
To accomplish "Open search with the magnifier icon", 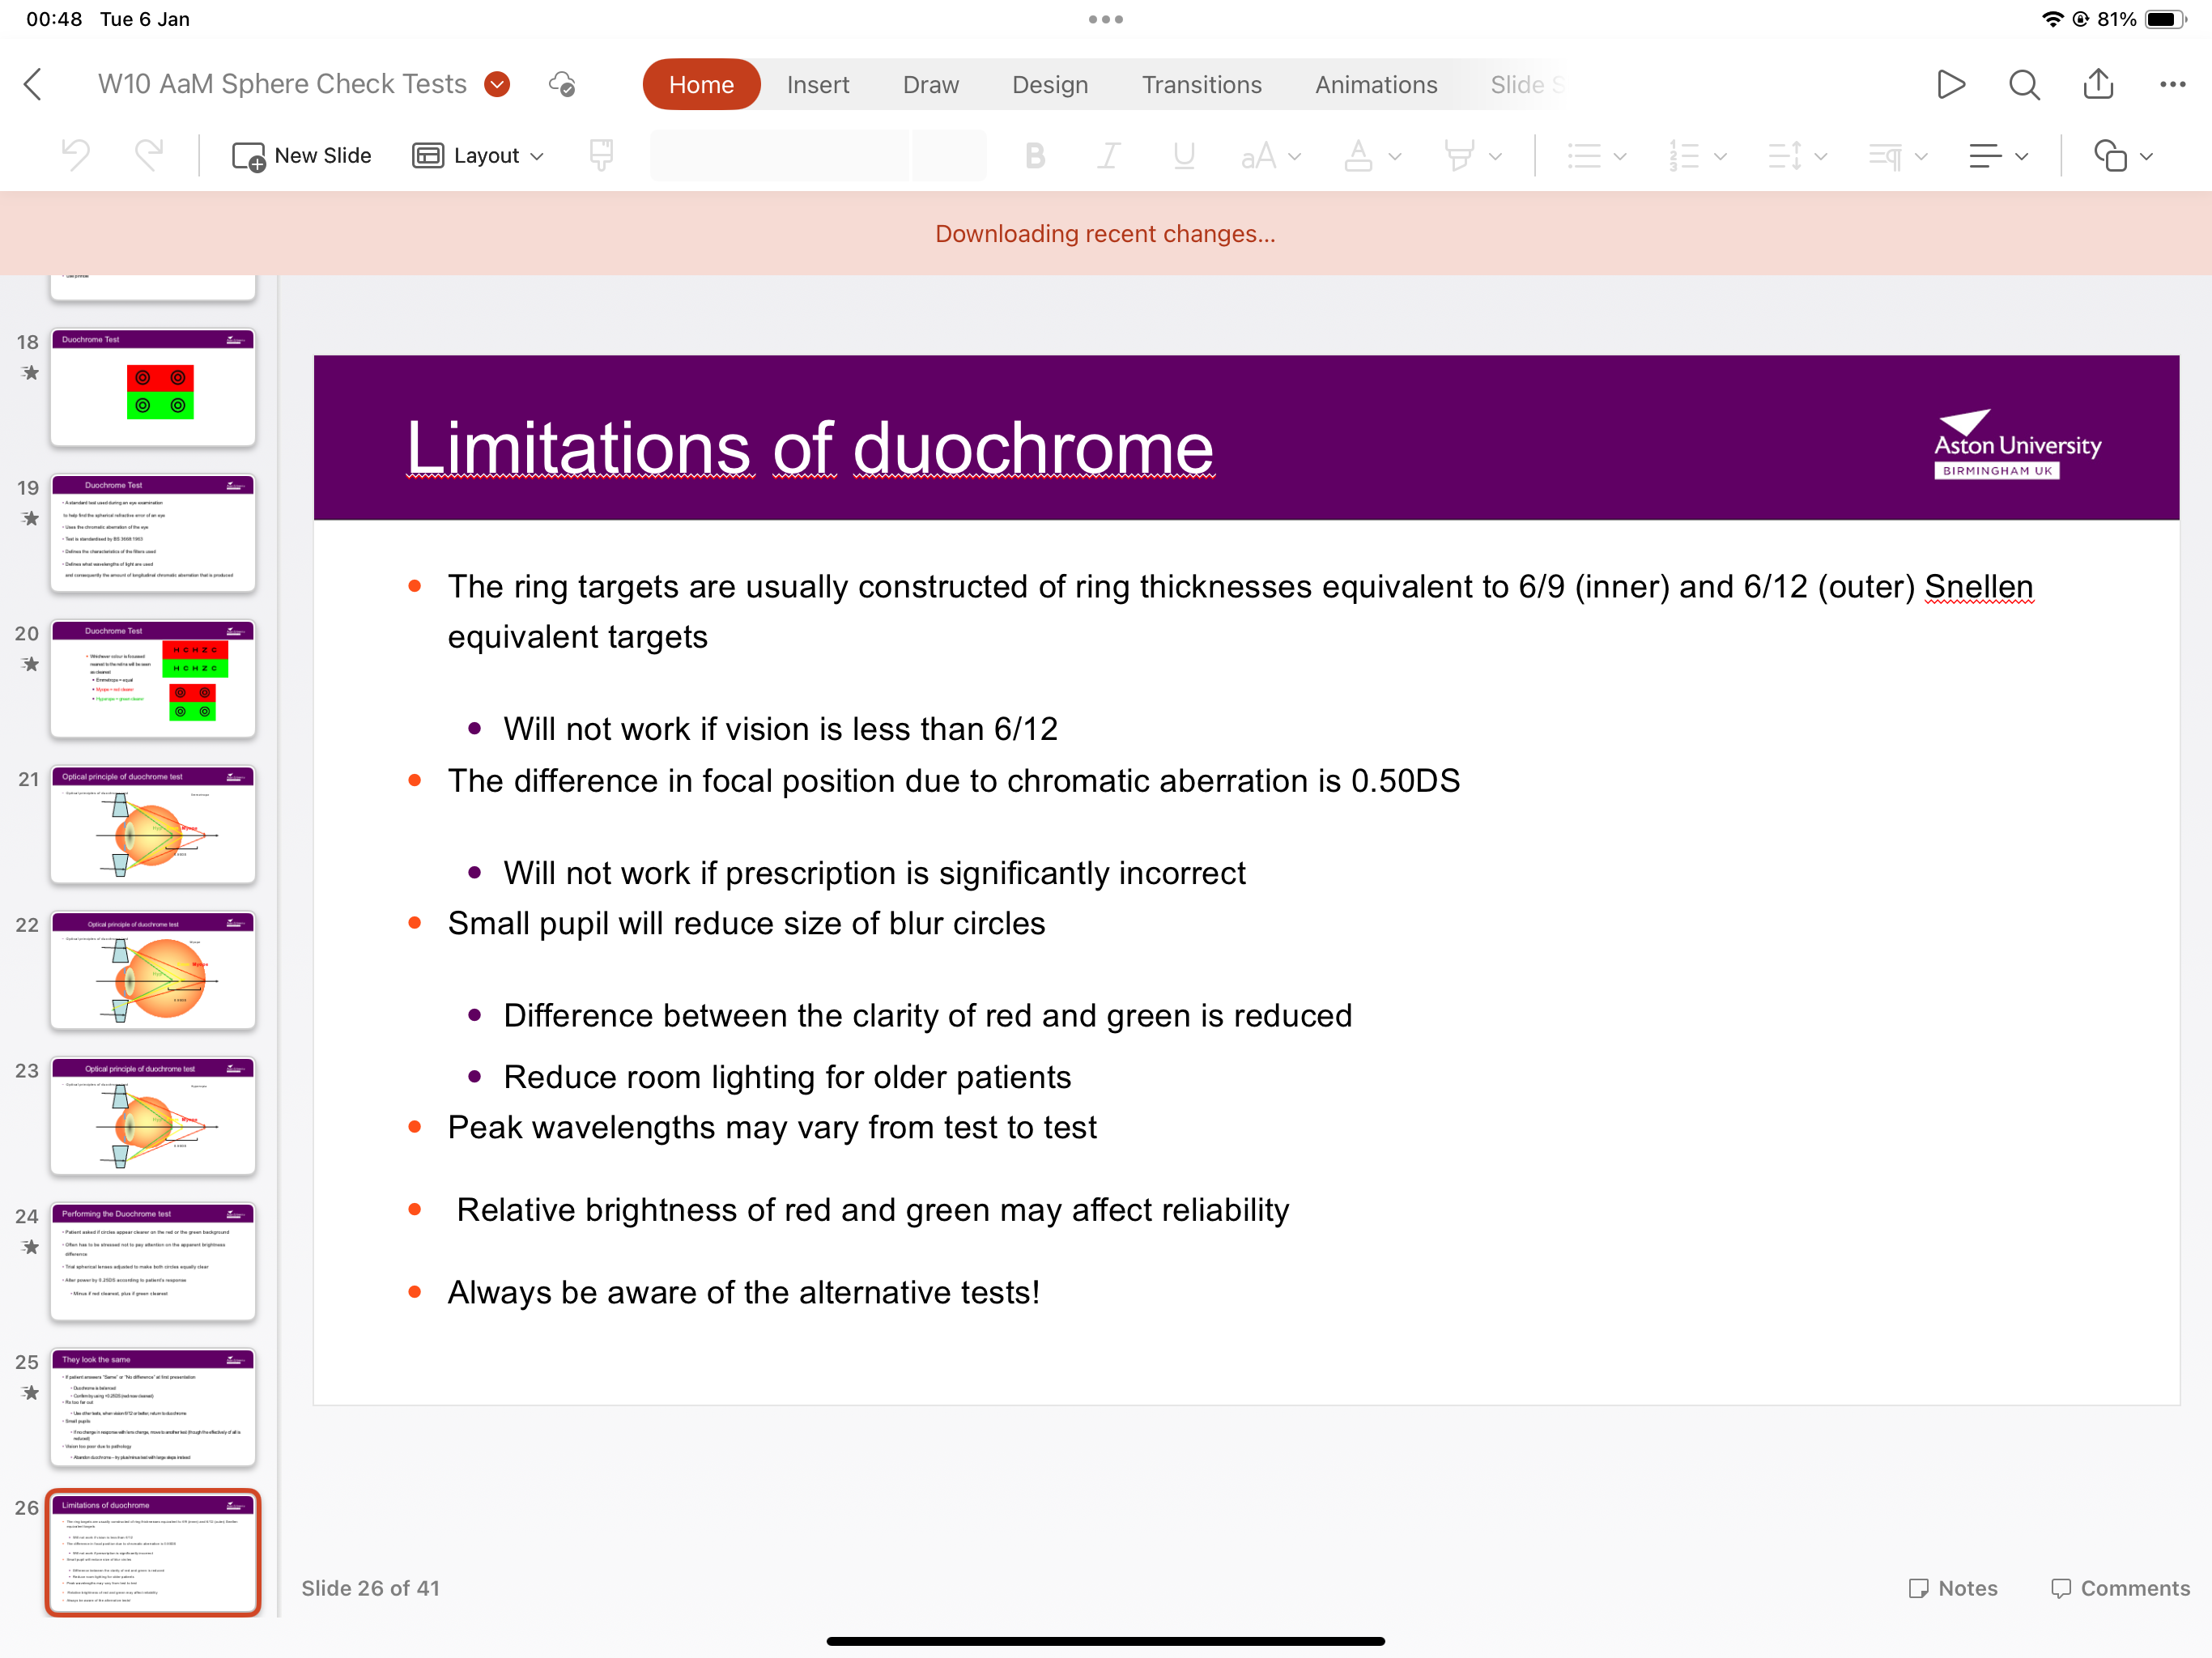I will (x=2024, y=85).
